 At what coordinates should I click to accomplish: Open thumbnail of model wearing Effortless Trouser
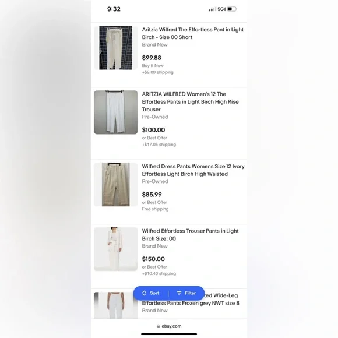[116, 249]
